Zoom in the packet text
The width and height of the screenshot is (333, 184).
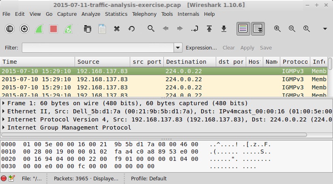tap(277, 29)
